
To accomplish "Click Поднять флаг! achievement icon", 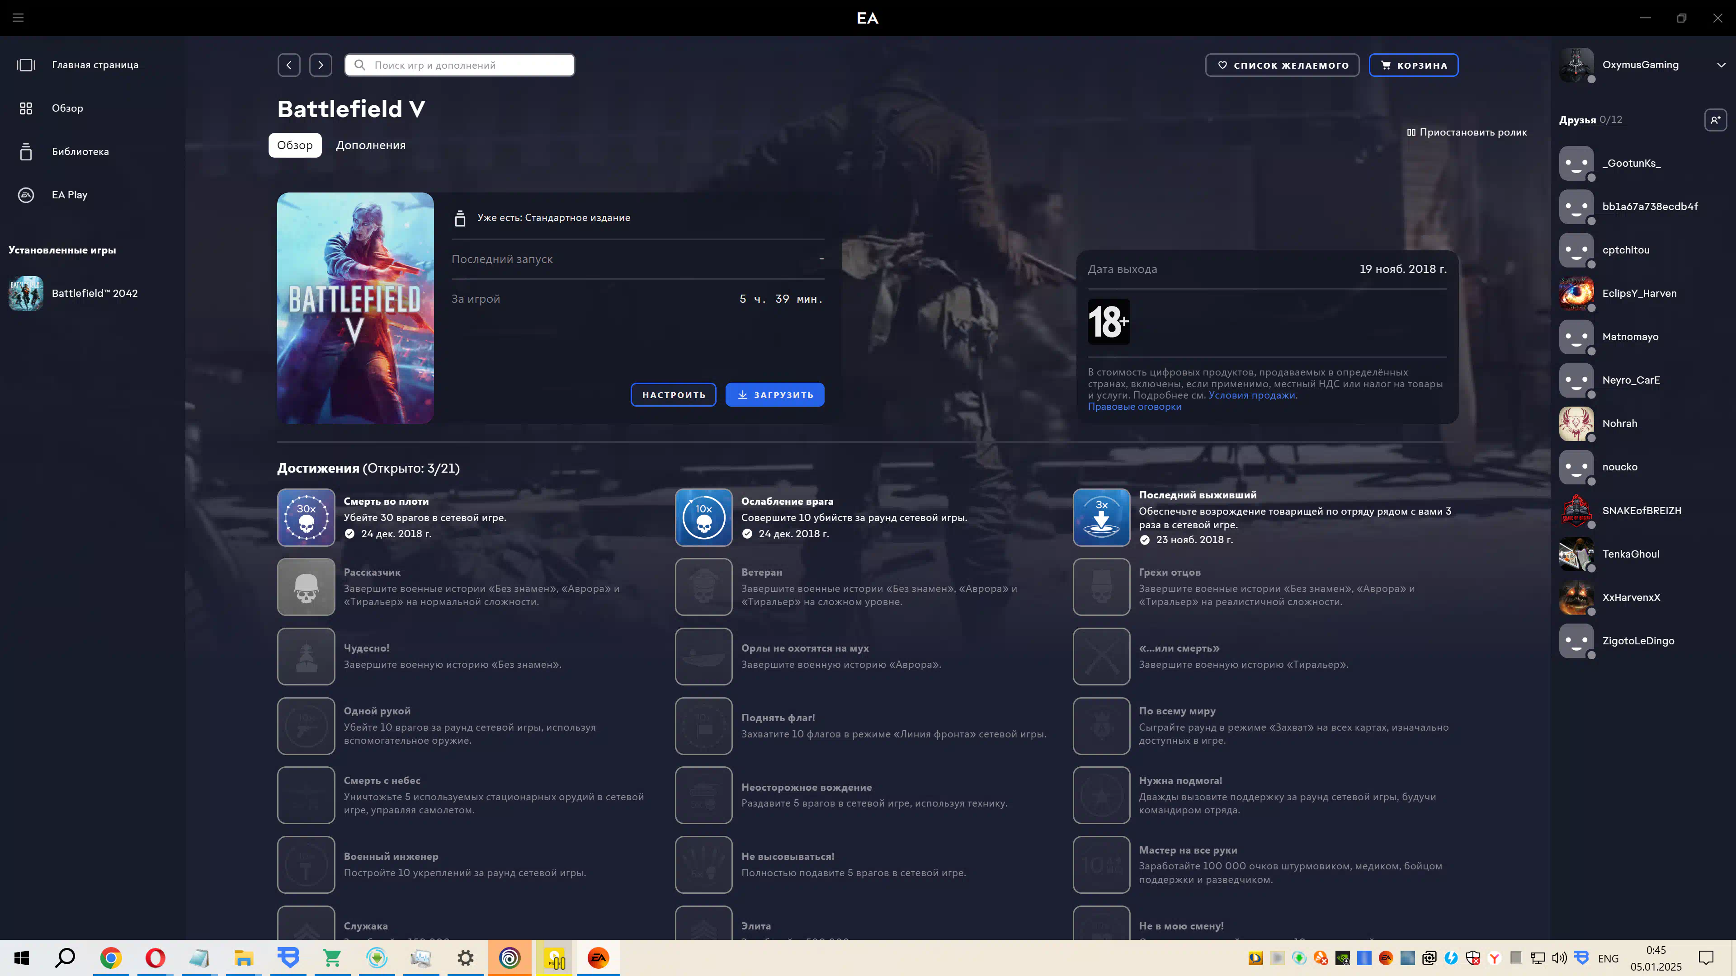I will pyautogui.click(x=703, y=726).
